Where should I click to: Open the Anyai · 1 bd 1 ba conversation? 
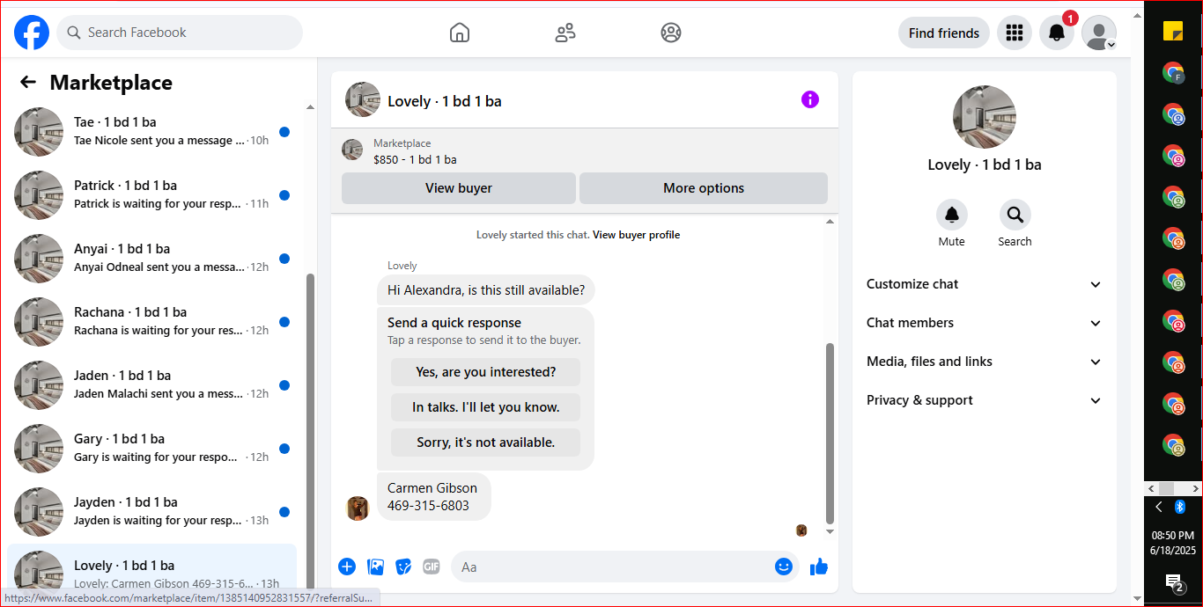pyautogui.click(x=152, y=259)
